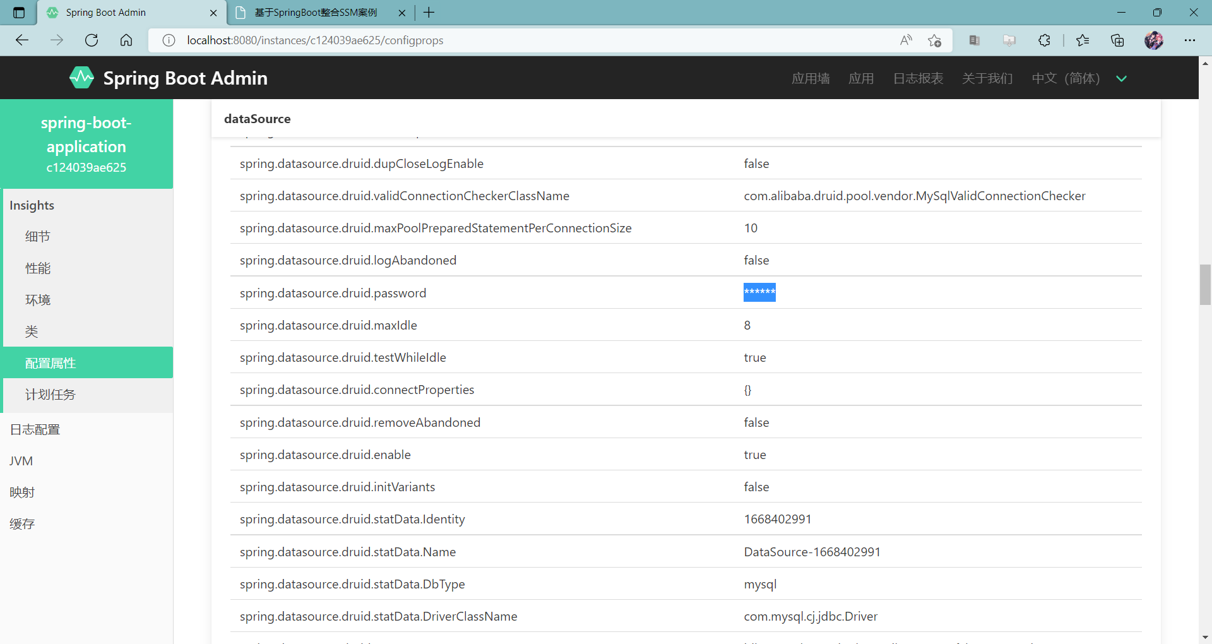Open the 日志报表 navigation item
Image resolution: width=1212 pixels, height=644 pixels.
[918, 78]
